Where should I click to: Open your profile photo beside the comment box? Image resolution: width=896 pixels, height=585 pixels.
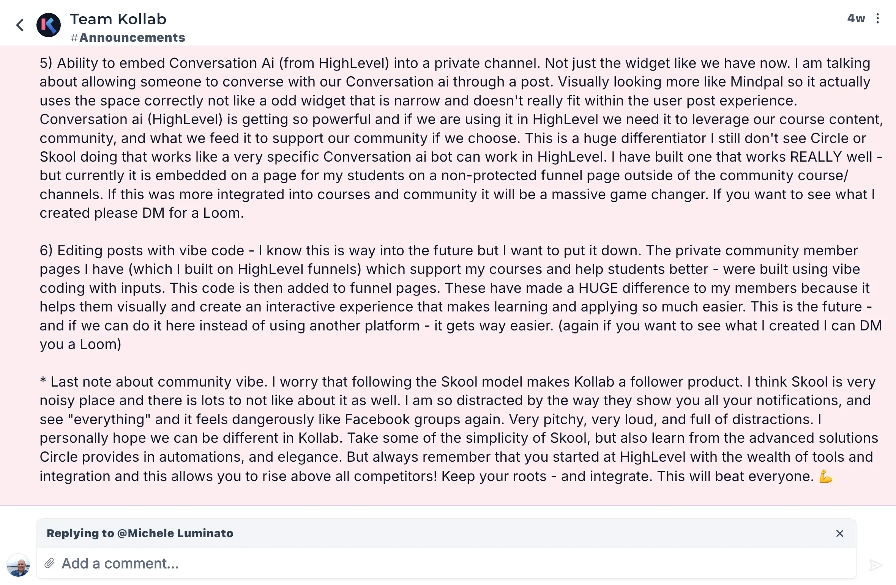[x=18, y=565]
